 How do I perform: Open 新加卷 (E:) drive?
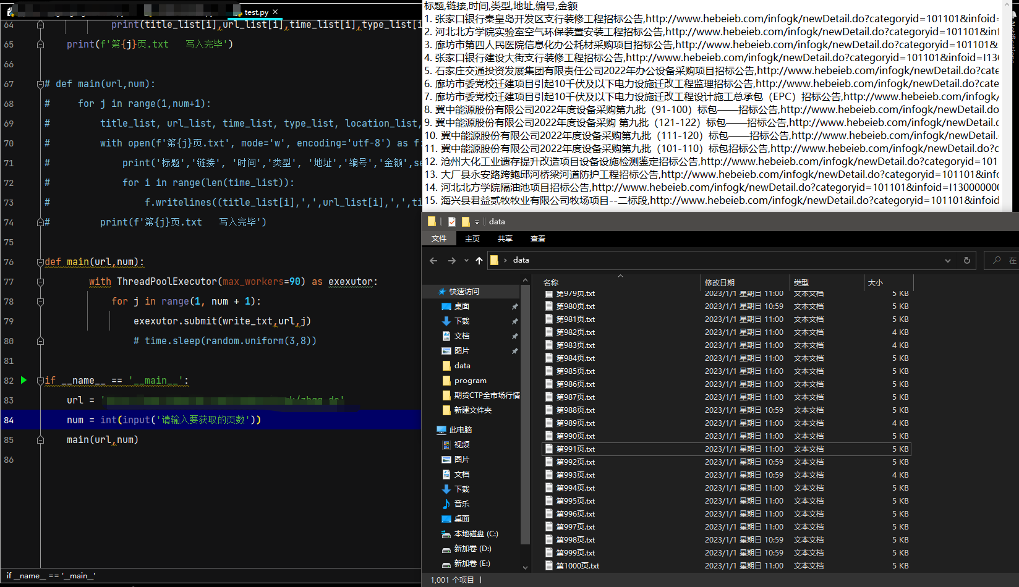pos(472,564)
